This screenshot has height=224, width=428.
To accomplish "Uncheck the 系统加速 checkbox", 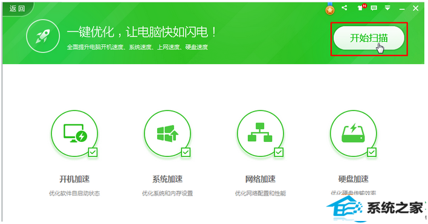I will point(186,152).
